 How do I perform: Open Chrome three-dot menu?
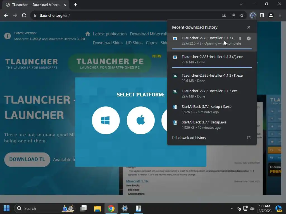[x=280, y=16]
